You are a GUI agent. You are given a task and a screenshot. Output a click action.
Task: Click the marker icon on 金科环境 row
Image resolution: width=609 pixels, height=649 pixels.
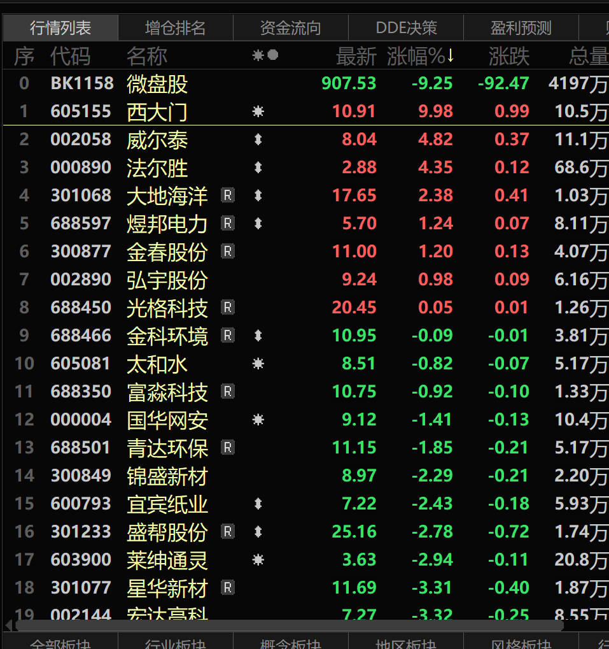[x=258, y=335]
